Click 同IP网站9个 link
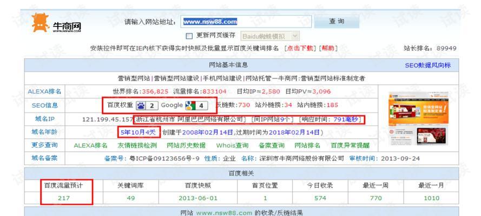Viewport: 481px width, 216px height. tap(272, 119)
